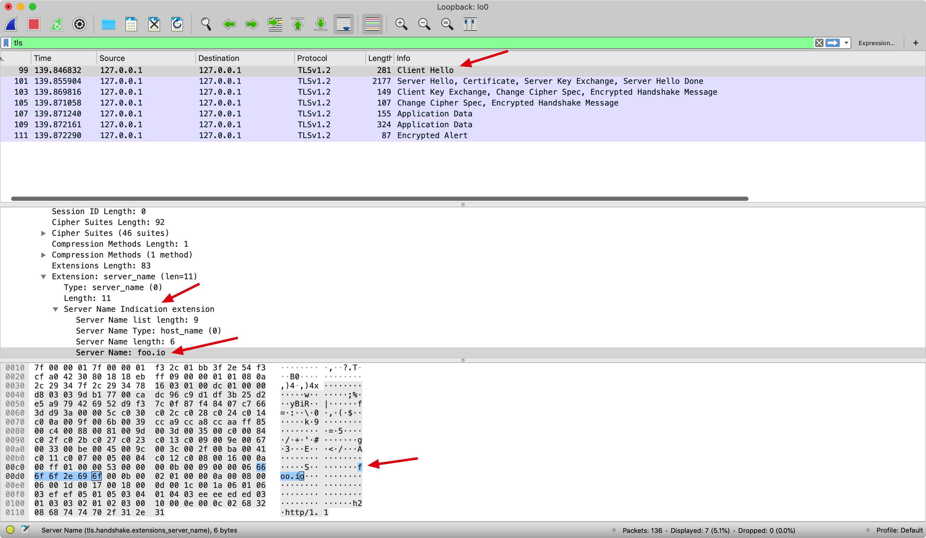Open the capture options gear icon

pyautogui.click(x=79, y=24)
